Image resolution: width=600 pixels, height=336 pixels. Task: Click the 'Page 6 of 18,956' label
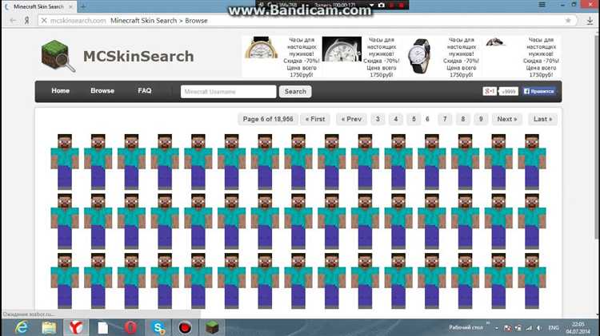coord(268,119)
